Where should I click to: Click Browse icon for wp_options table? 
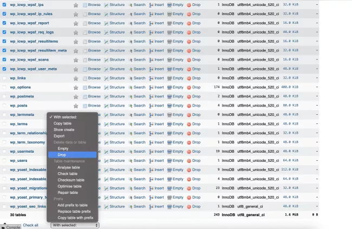tap(85, 87)
